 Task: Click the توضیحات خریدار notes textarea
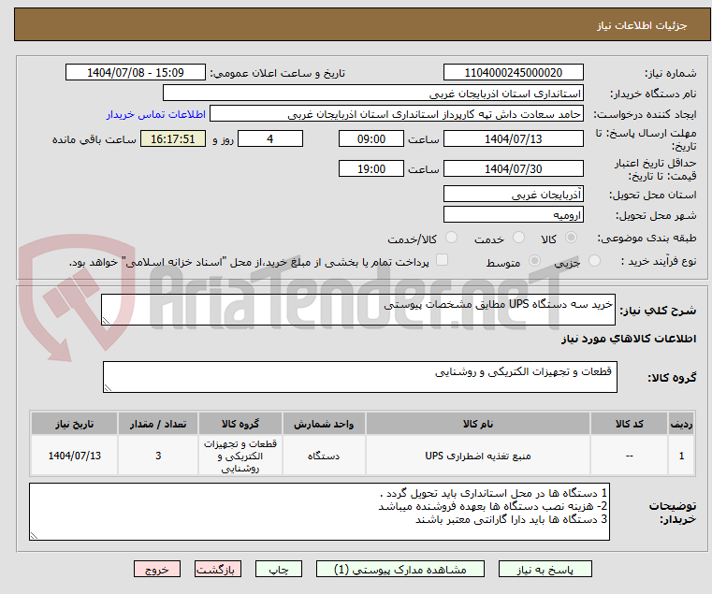click(x=319, y=512)
